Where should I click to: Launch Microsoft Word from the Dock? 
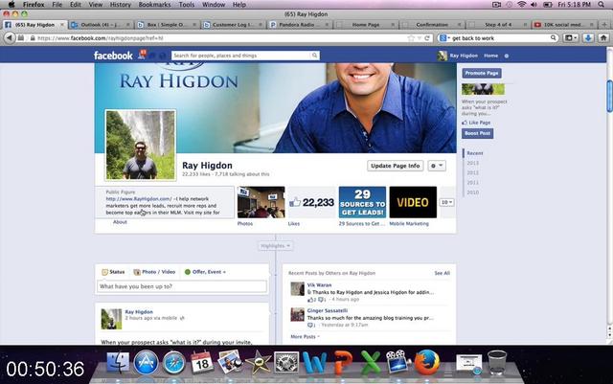[314, 363]
